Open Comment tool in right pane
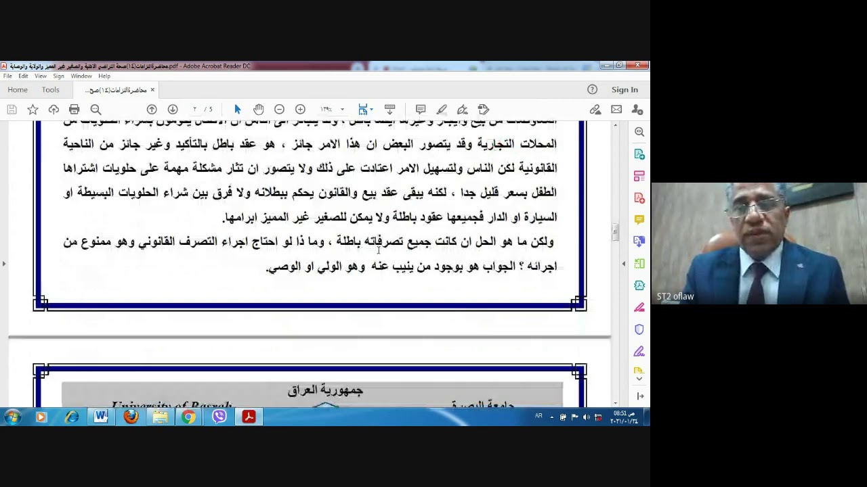Viewport: 867px width, 487px height. click(x=639, y=220)
